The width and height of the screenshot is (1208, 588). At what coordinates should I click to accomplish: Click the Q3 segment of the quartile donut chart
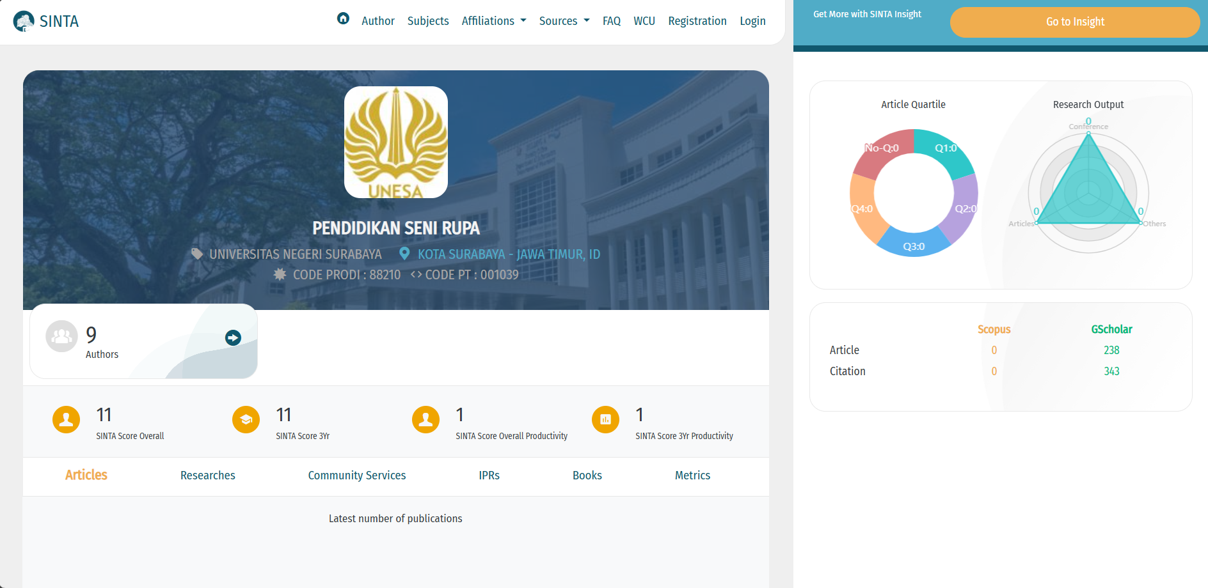(914, 246)
